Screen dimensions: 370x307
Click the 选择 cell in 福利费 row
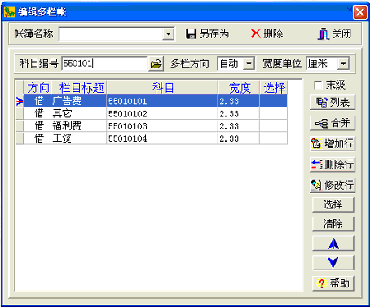pos(274,126)
